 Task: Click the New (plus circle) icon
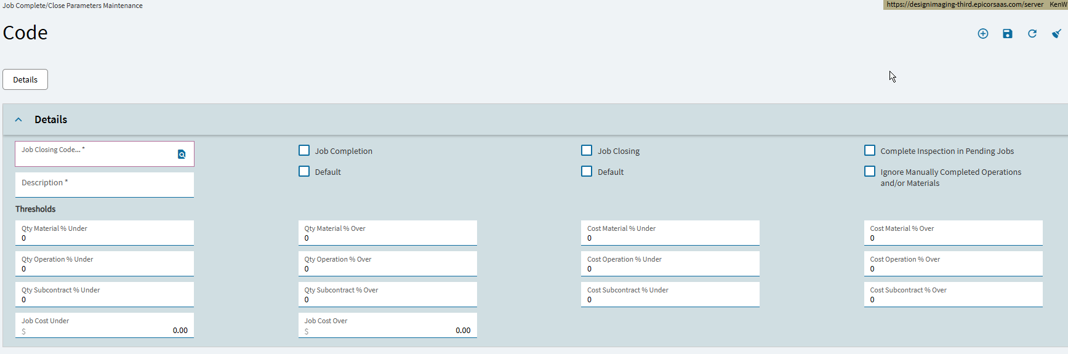[x=983, y=34]
